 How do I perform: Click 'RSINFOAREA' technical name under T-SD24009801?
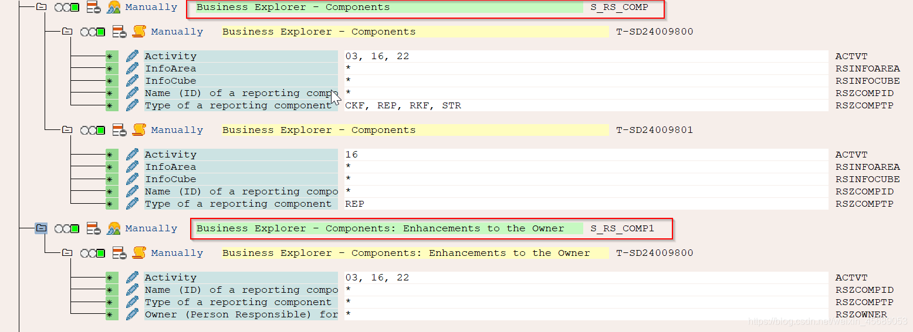(867, 167)
